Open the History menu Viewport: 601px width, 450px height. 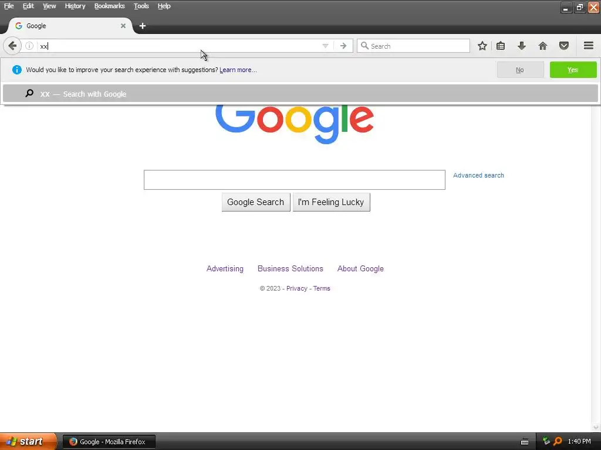[x=75, y=6]
